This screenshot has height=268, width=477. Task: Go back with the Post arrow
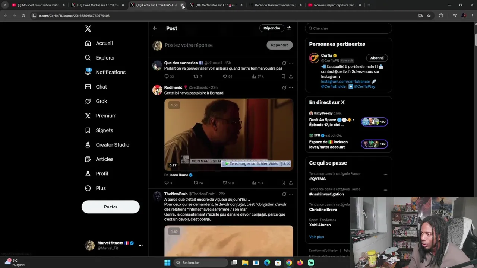pyautogui.click(x=155, y=28)
